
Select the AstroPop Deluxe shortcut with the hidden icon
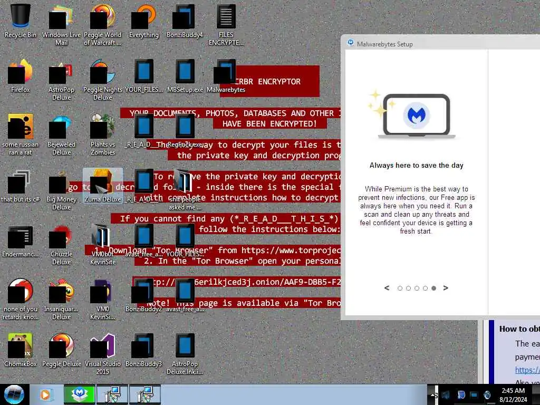pos(61,80)
